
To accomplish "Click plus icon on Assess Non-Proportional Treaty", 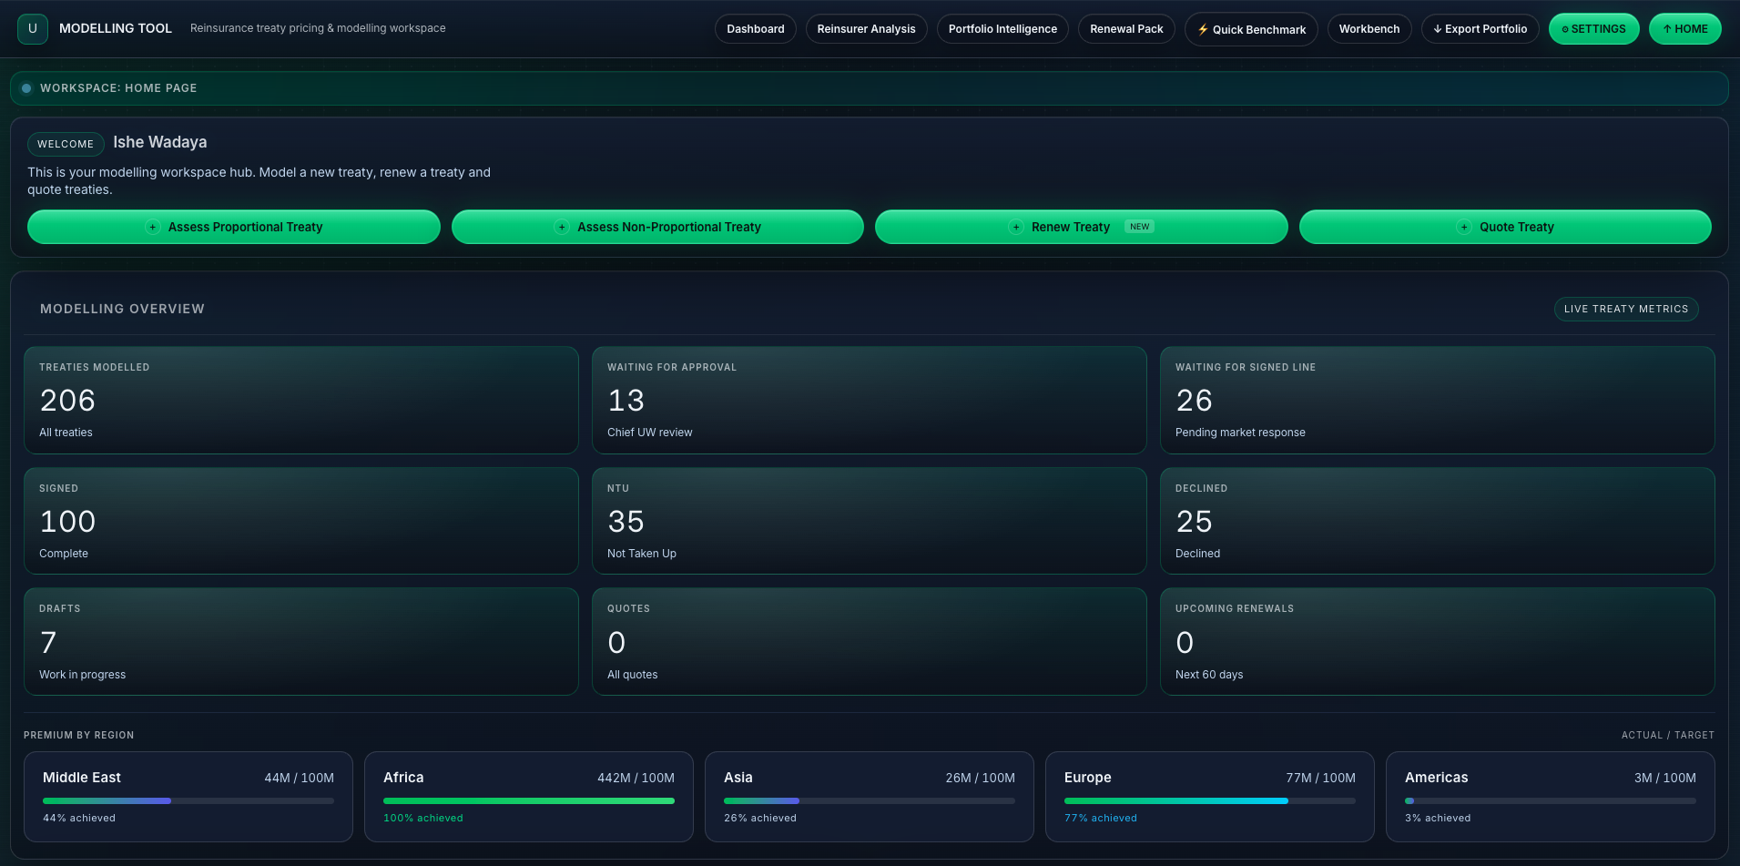I will (562, 227).
